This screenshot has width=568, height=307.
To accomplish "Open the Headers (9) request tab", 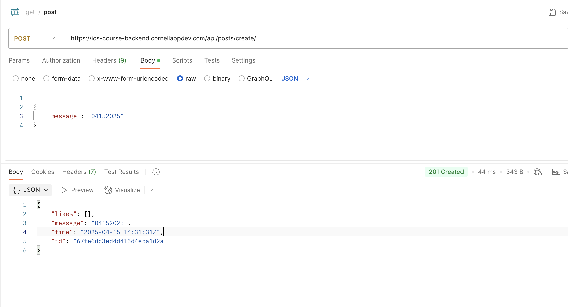I will pos(109,60).
